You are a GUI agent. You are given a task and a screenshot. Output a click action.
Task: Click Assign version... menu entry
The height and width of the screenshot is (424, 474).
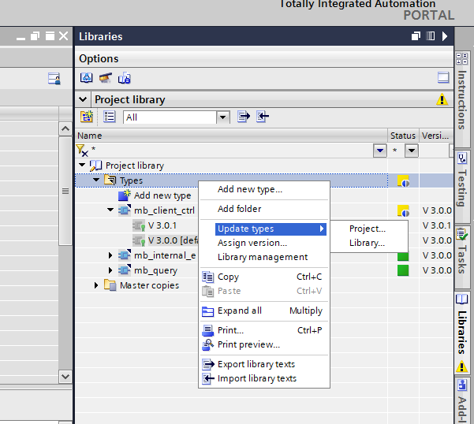point(252,243)
